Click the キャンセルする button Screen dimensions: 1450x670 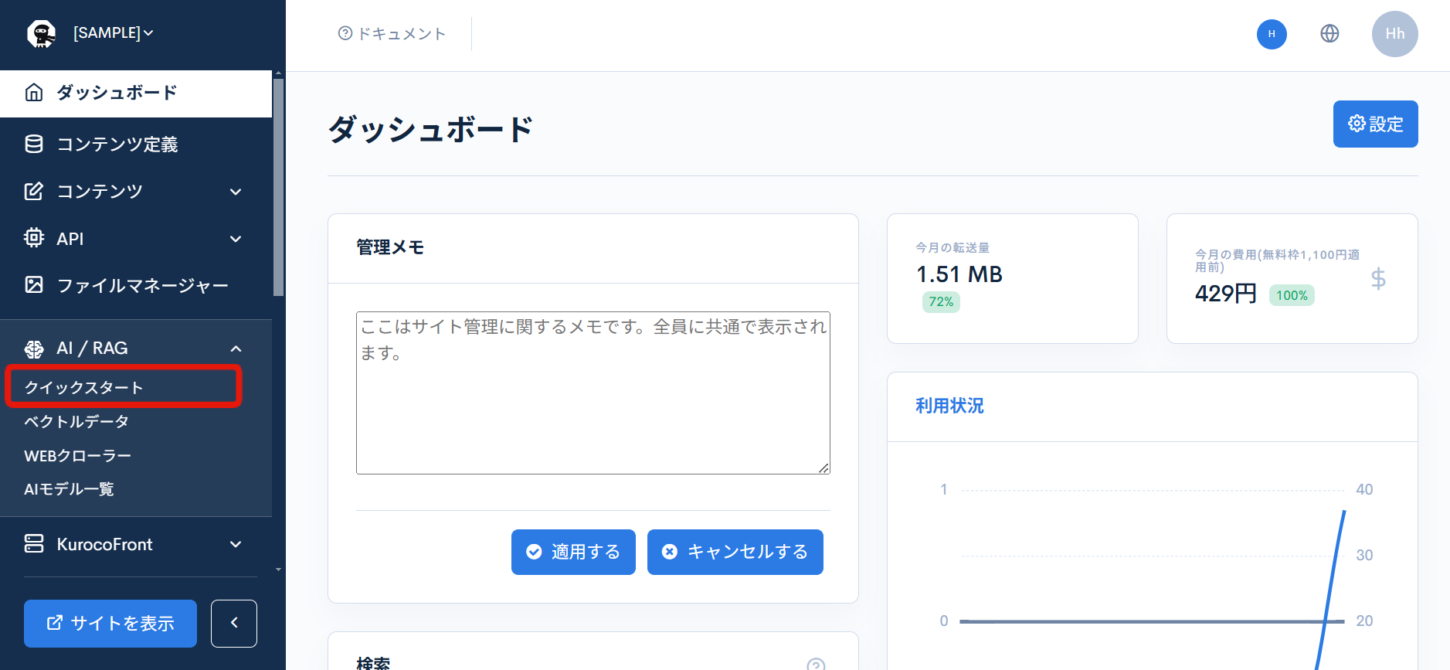pos(735,552)
